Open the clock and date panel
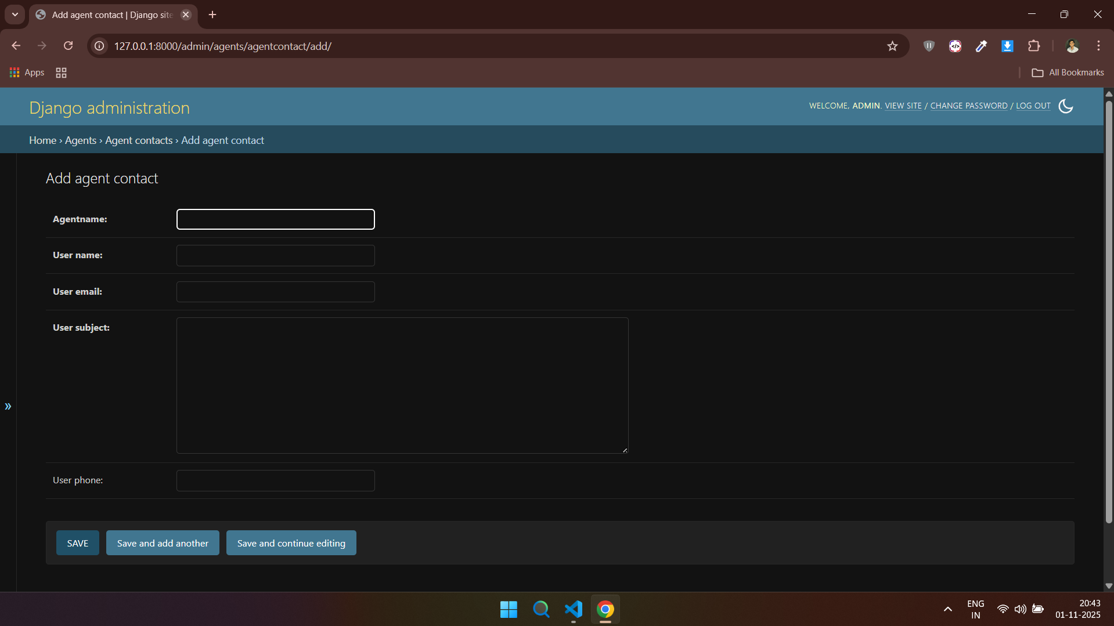The image size is (1114, 626). coord(1078,609)
